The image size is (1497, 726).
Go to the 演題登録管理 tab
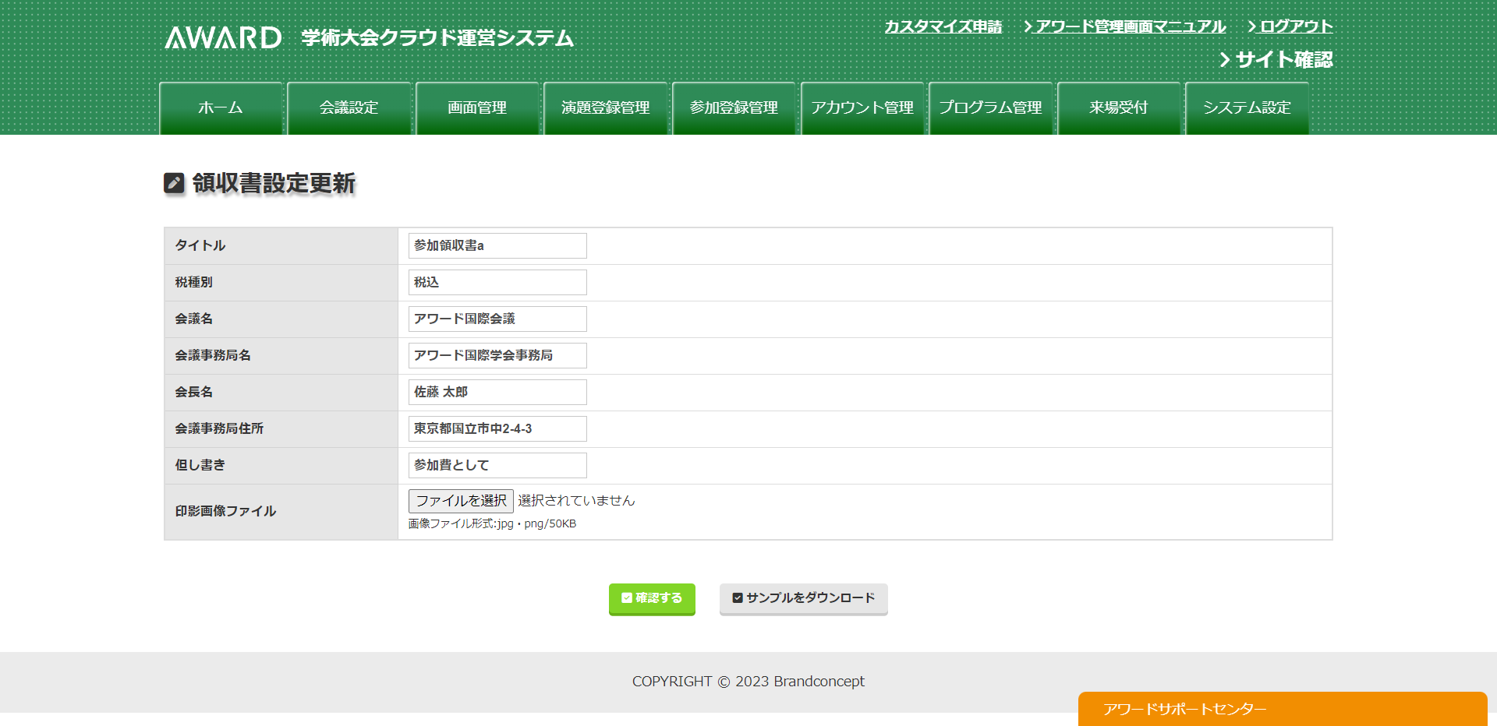(606, 108)
